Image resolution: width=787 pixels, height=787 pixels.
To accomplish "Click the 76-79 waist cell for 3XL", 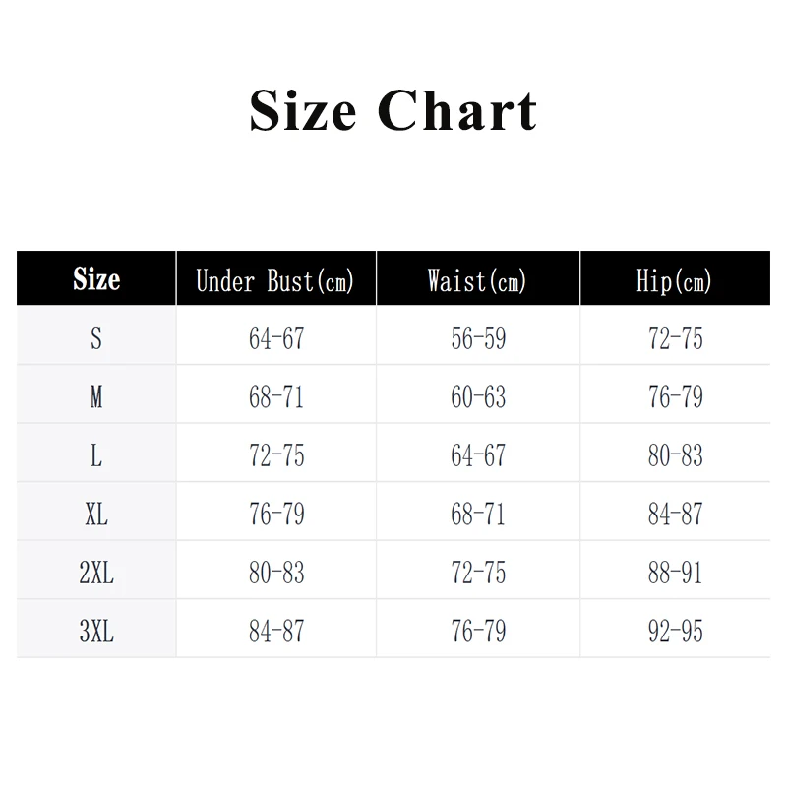I will click(x=478, y=631).
